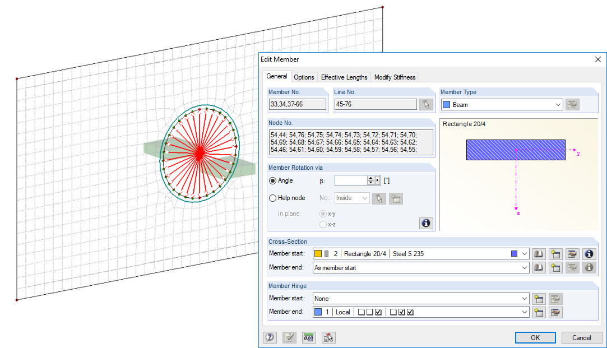Select Angle rotation radio button
This screenshot has width=607, height=348.
coord(272,181)
